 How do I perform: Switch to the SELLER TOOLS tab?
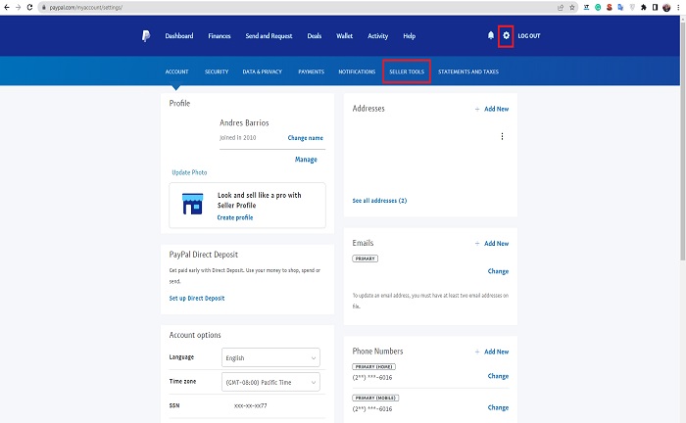pyautogui.click(x=407, y=71)
